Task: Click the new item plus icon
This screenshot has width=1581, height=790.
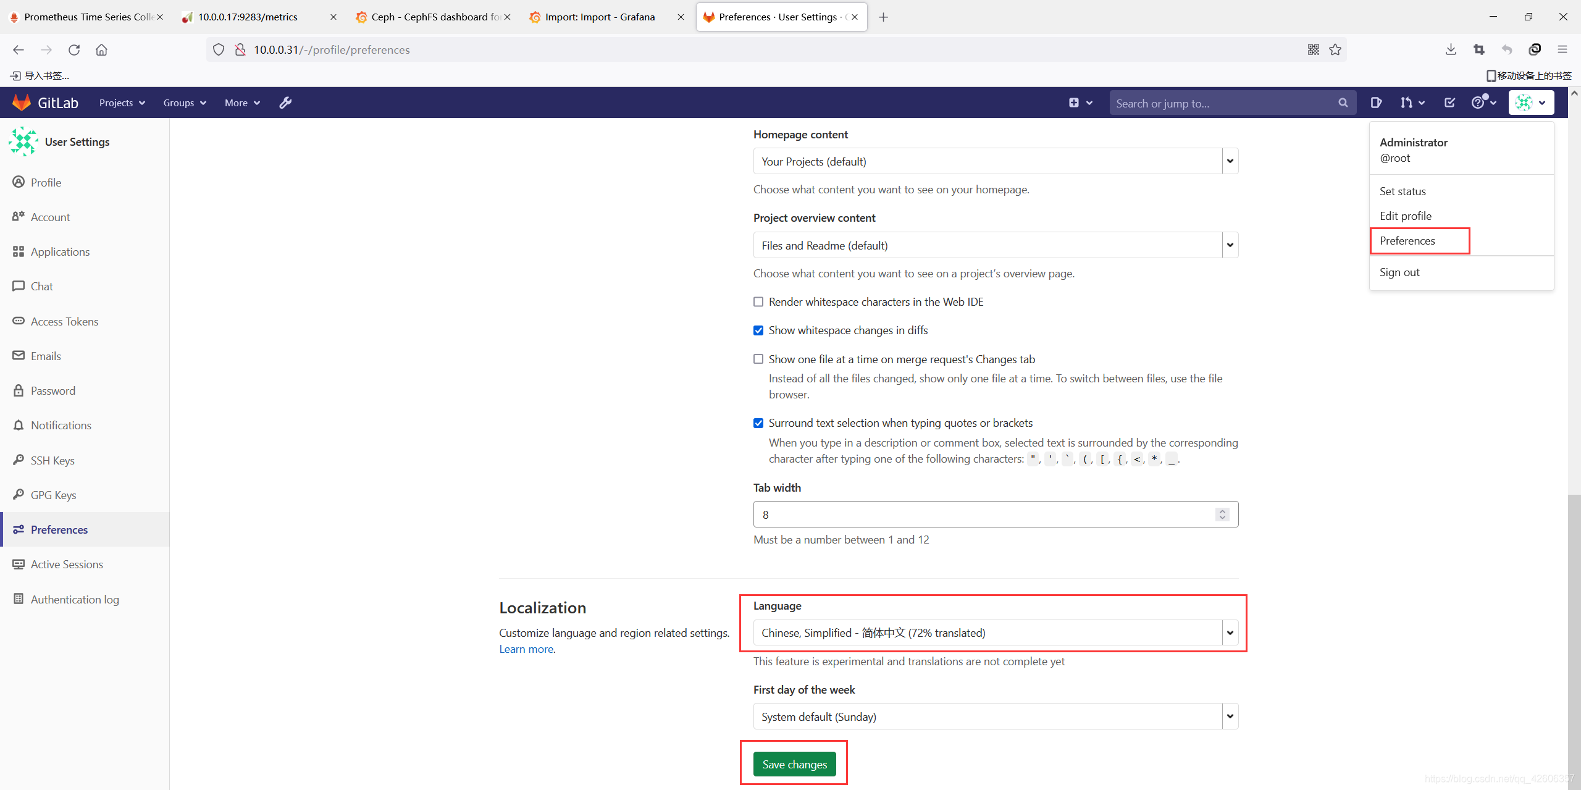Action: click(1080, 103)
